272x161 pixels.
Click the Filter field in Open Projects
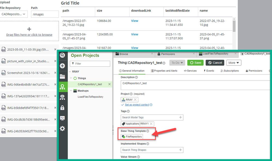tap(90, 64)
